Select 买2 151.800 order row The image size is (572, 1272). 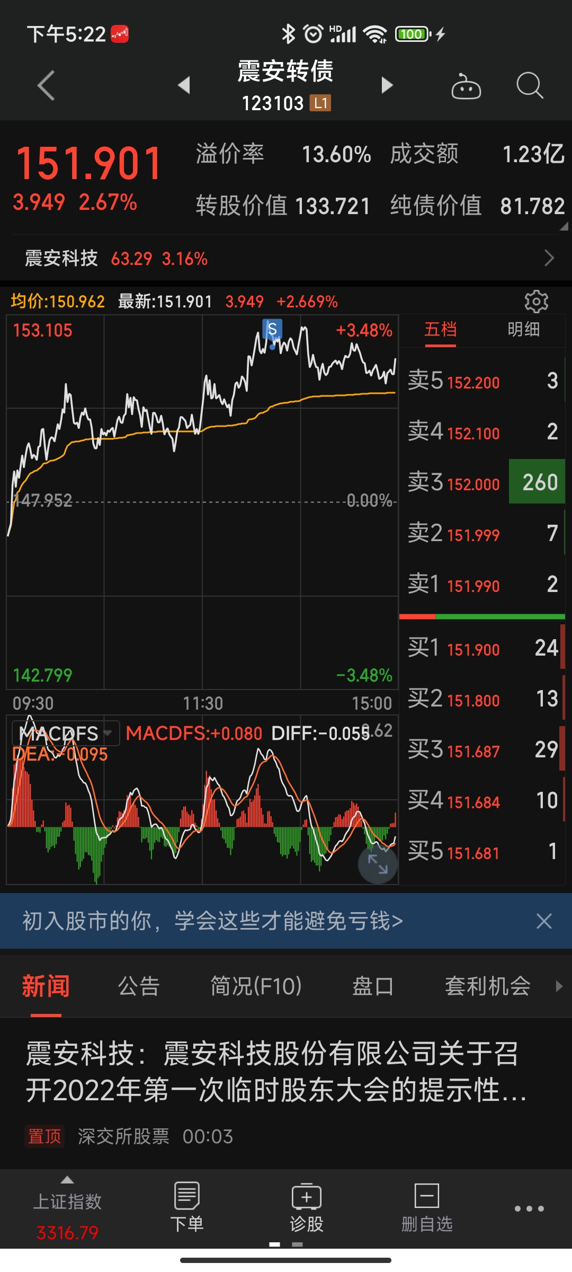(482, 699)
